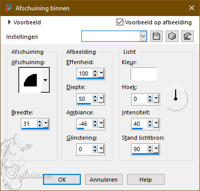Open the Afschuining bevel shape dropdown
Viewport: 200px width, 191px height.
[45, 80]
